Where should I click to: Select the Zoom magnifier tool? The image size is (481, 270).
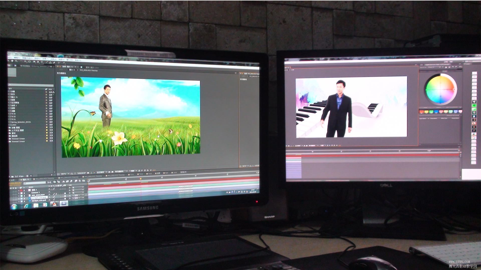point(16,61)
